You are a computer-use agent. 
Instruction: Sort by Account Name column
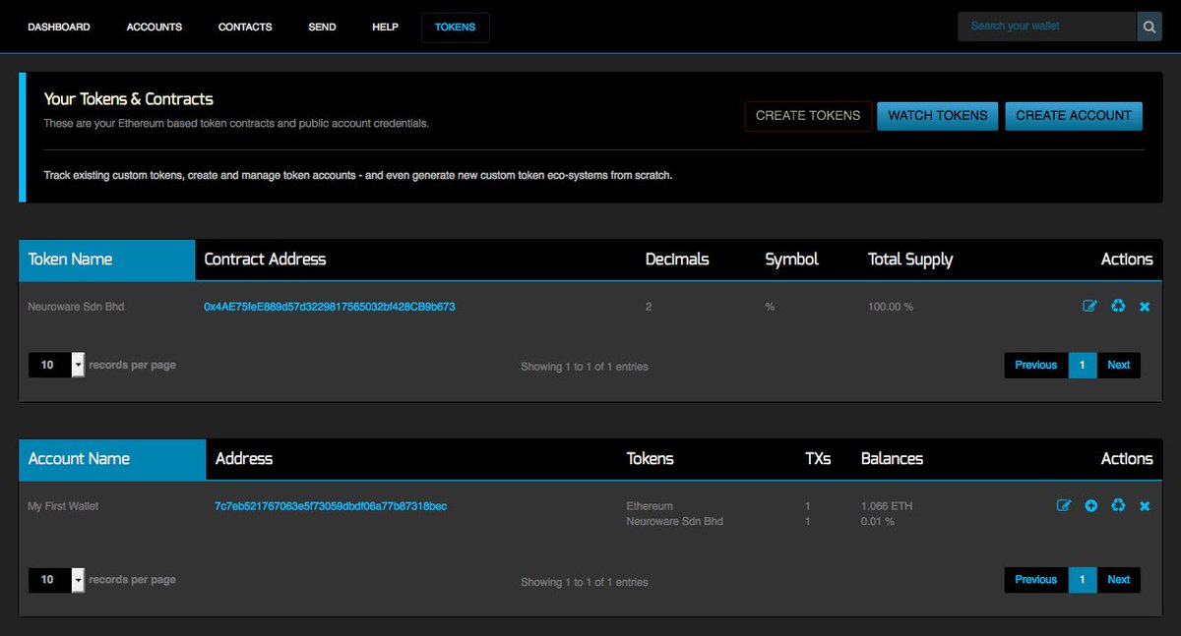tap(112, 459)
